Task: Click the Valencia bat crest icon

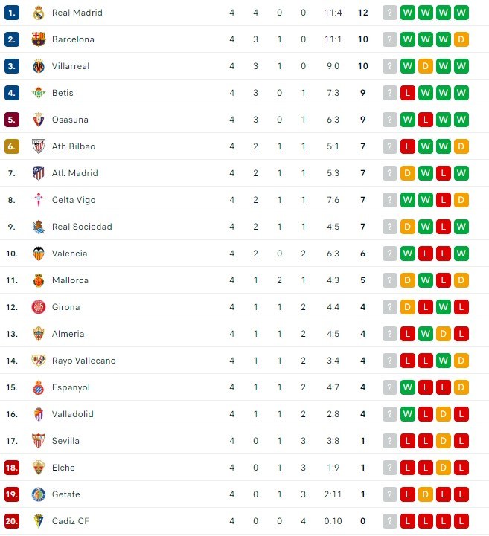Action: tap(38, 254)
